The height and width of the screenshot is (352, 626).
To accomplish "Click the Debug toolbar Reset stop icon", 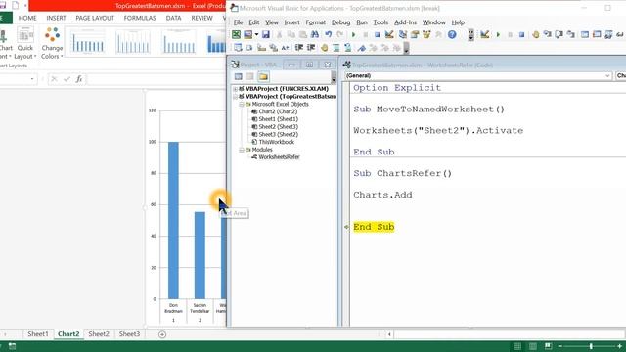I will 521,35.
